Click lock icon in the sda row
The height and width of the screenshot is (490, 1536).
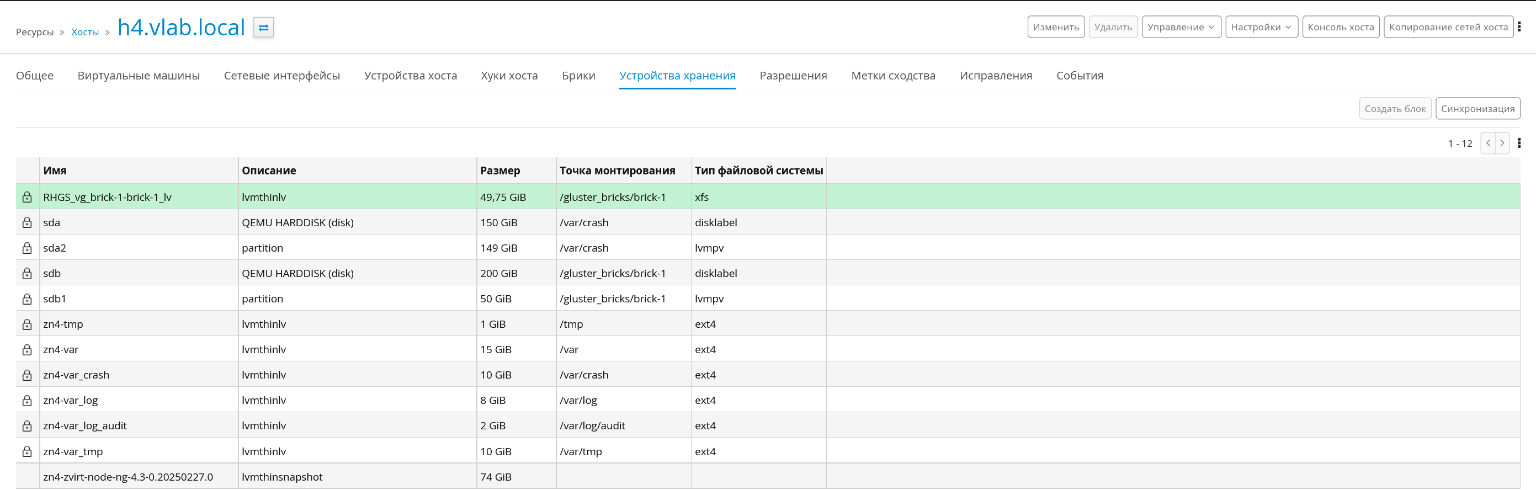[28, 222]
